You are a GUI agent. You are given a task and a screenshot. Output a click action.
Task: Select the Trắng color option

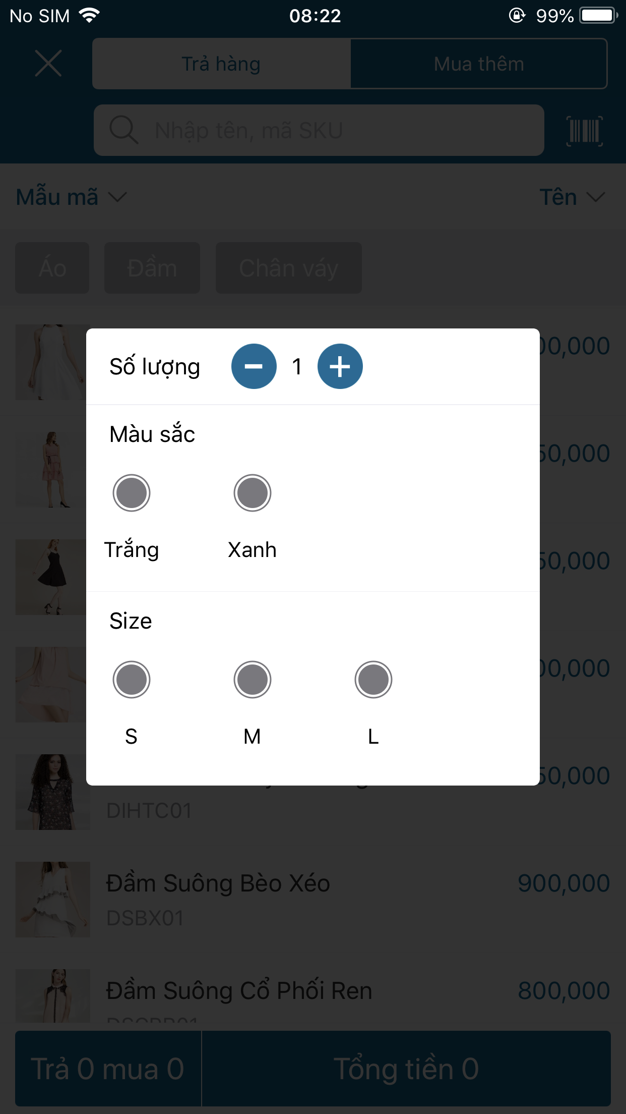132,493
